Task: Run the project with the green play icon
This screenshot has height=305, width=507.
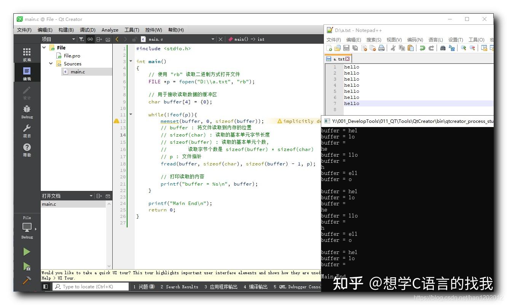Action: click(27, 251)
